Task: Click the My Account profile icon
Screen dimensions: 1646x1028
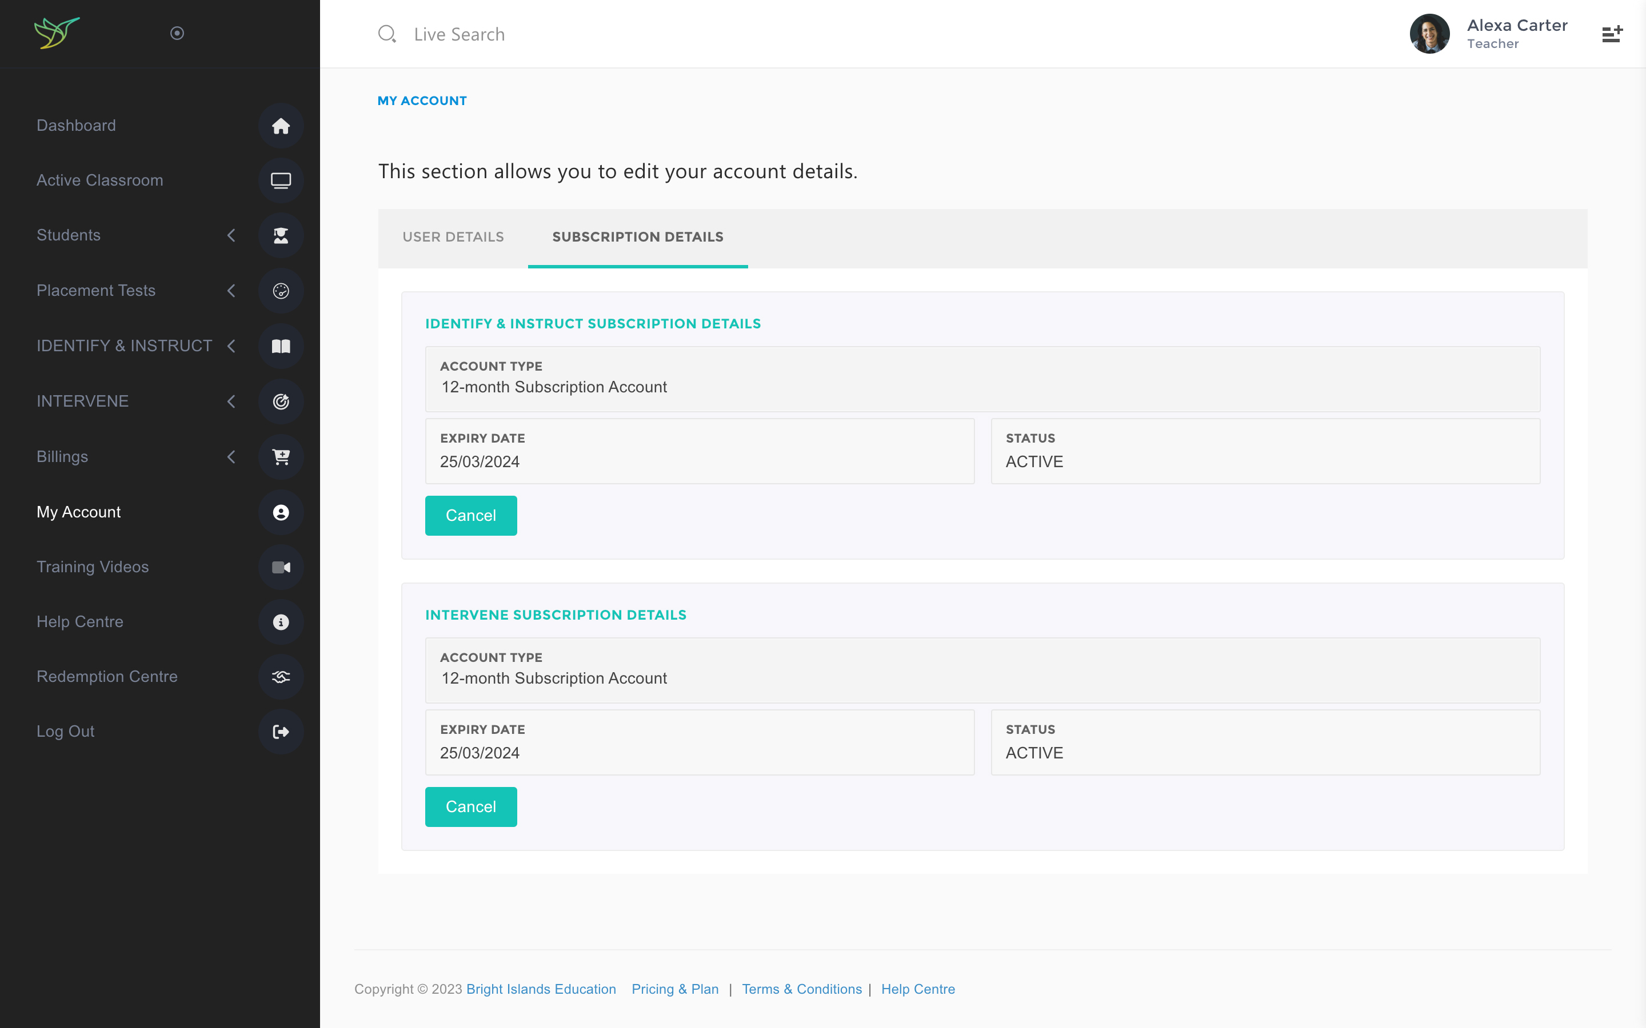Action: tap(281, 512)
